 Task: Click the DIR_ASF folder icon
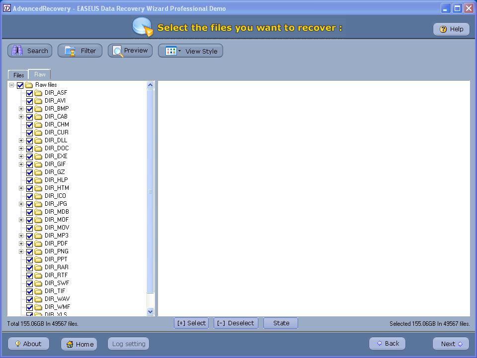[38, 93]
